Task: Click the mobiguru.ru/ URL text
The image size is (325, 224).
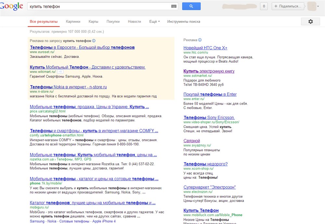Action: click(x=39, y=207)
